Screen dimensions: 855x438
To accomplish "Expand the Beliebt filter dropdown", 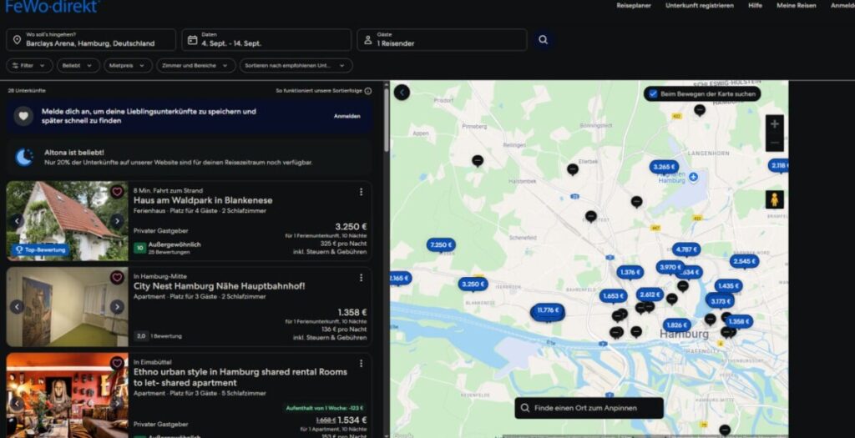I will (78, 65).
